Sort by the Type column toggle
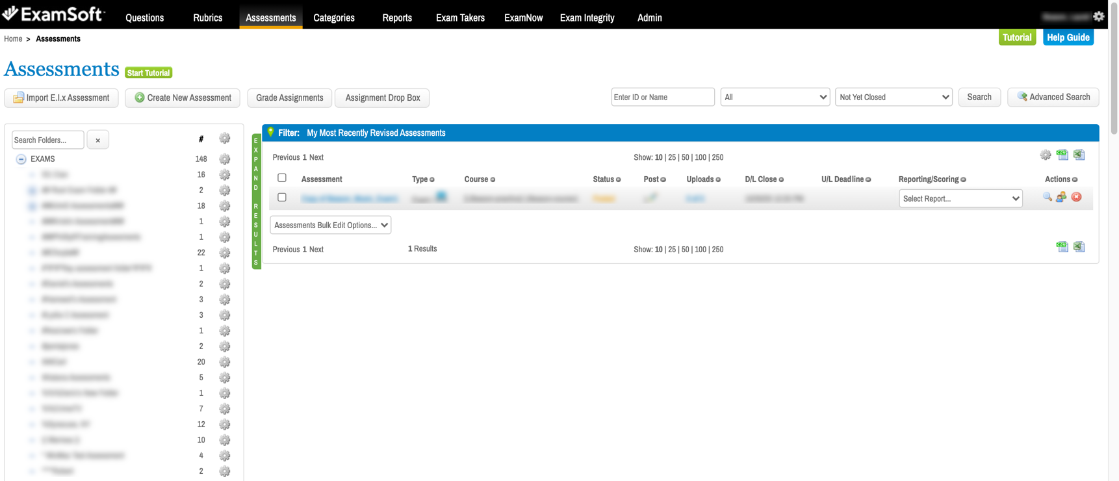Viewport: 1119px width, 481px height. coord(432,180)
